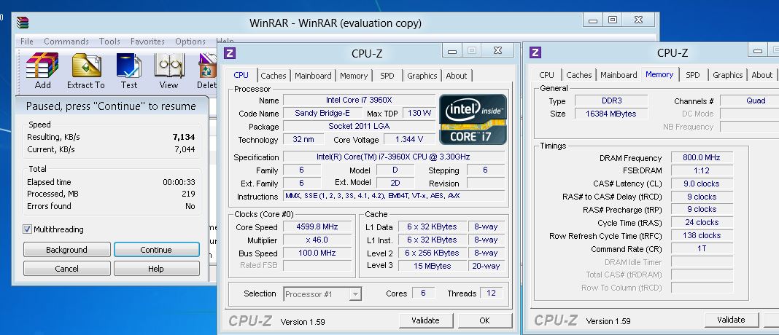The height and width of the screenshot is (335, 779).
Task: Click the Background button
Action: click(x=66, y=250)
